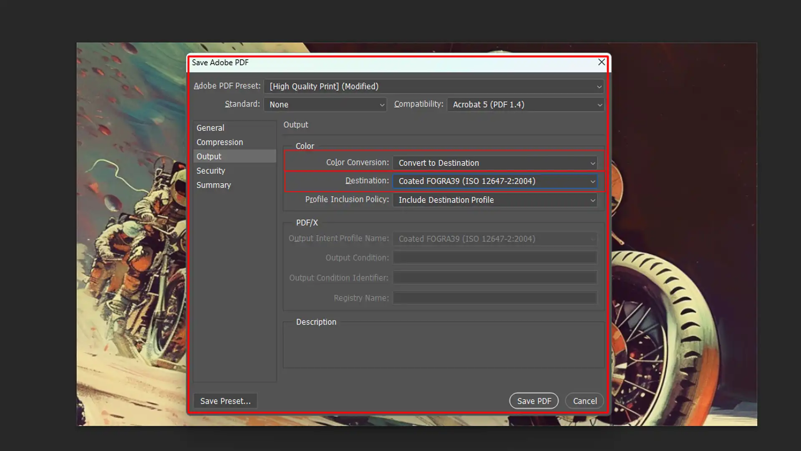Click the Description section expander
The image size is (801, 451).
pyautogui.click(x=316, y=322)
